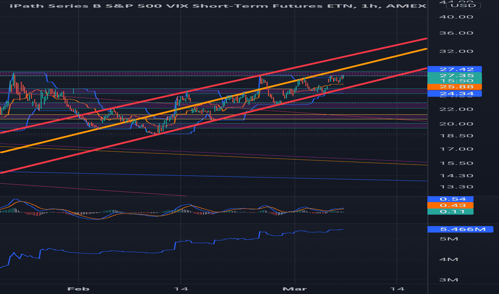Select the thick orange channel midline
The width and height of the screenshot is (499, 294).
(213, 100)
